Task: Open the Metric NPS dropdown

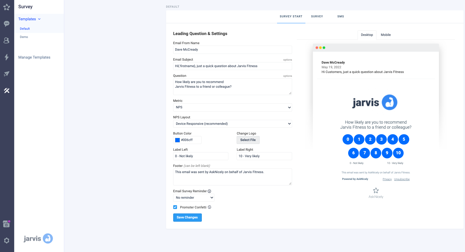Action: click(232, 107)
